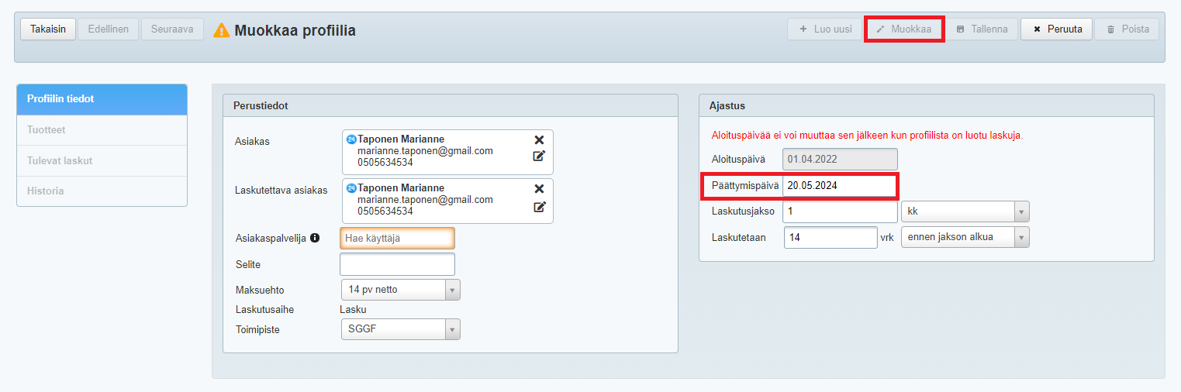Viewport: 1181px width, 392px height.
Task: Remove the Asiakas customer with X icon
Action: [539, 140]
